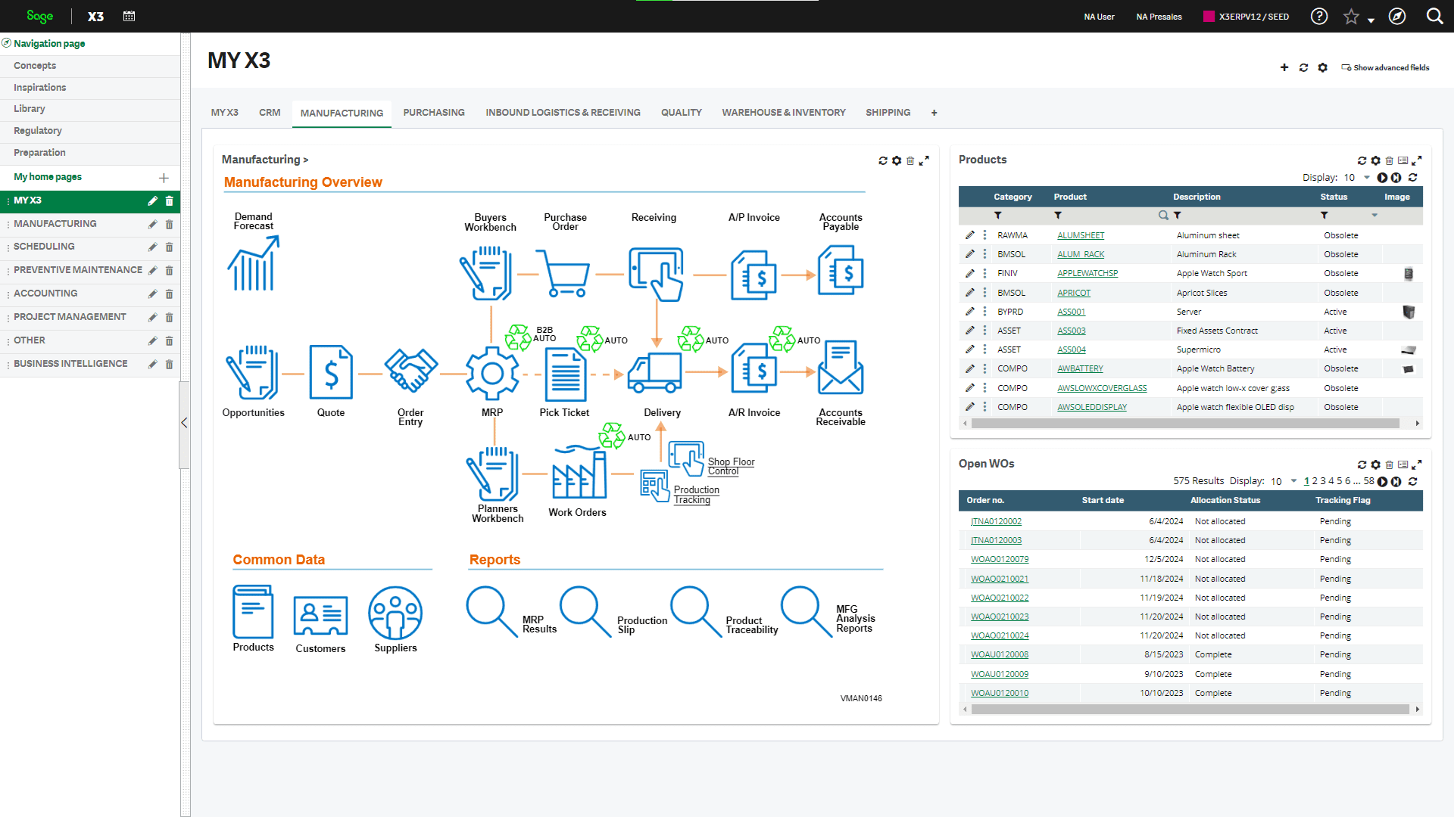Viewport: 1454px width, 817px height.
Task: Switch to the WAREHOUSE & INVENTORY tab
Action: pyautogui.click(x=784, y=113)
